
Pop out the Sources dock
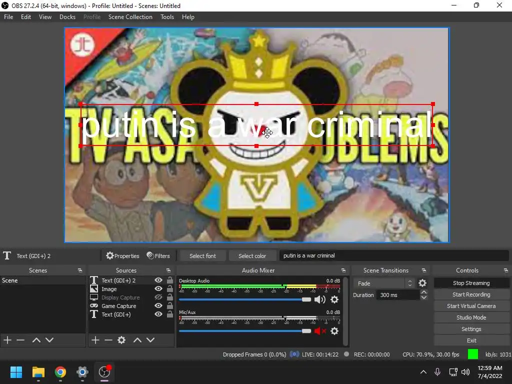point(168,270)
